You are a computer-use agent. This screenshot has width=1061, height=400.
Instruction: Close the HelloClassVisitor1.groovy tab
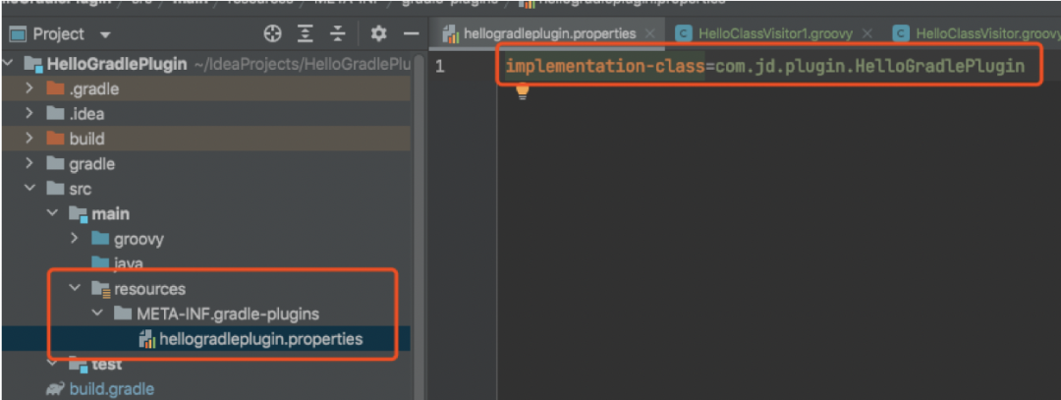pos(866,33)
